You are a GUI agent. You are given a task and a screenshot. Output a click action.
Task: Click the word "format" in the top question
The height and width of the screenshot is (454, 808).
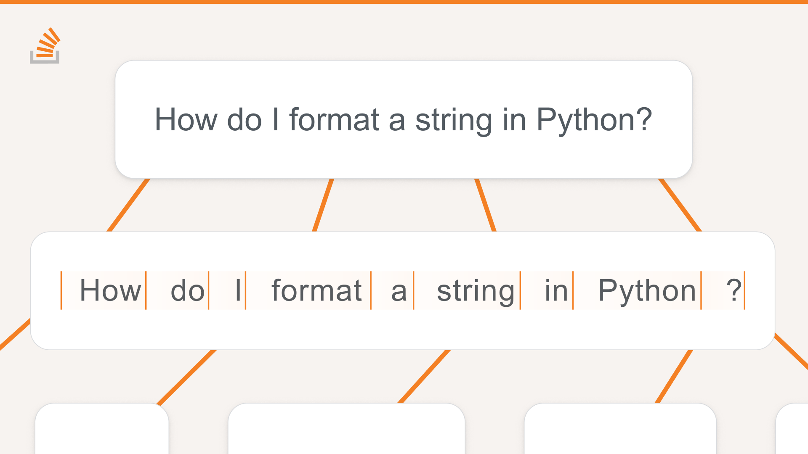pyautogui.click(x=334, y=120)
